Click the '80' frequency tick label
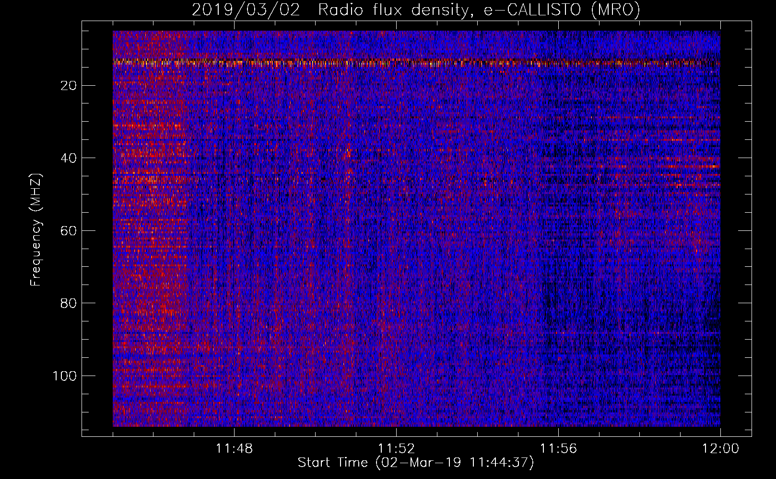Viewport: 776px width, 479px height. point(69,303)
